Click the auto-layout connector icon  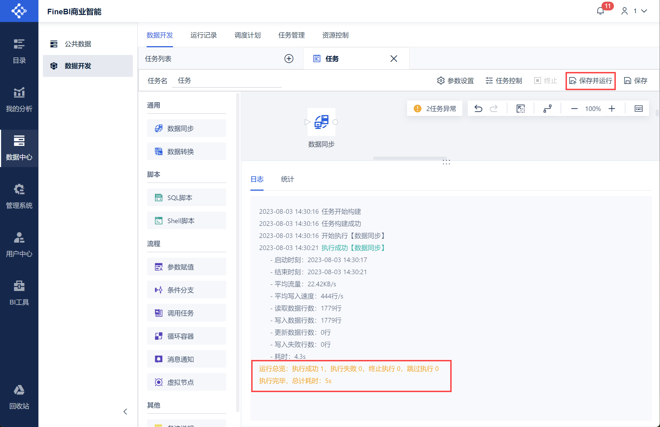547,109
